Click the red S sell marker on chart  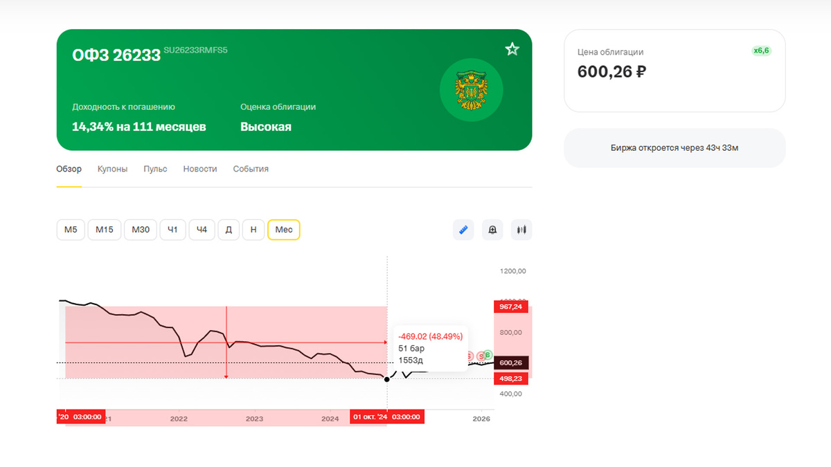(481, 356)
